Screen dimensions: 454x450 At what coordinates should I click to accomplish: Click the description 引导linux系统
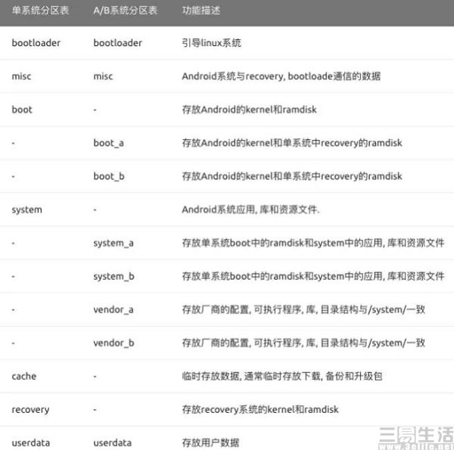pyautogui.click(x=211, y=43)
